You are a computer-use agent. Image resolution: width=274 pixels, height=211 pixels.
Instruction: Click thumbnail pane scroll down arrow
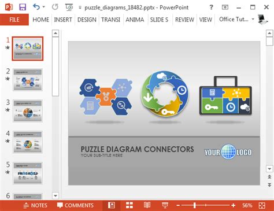tap(55, 196)
